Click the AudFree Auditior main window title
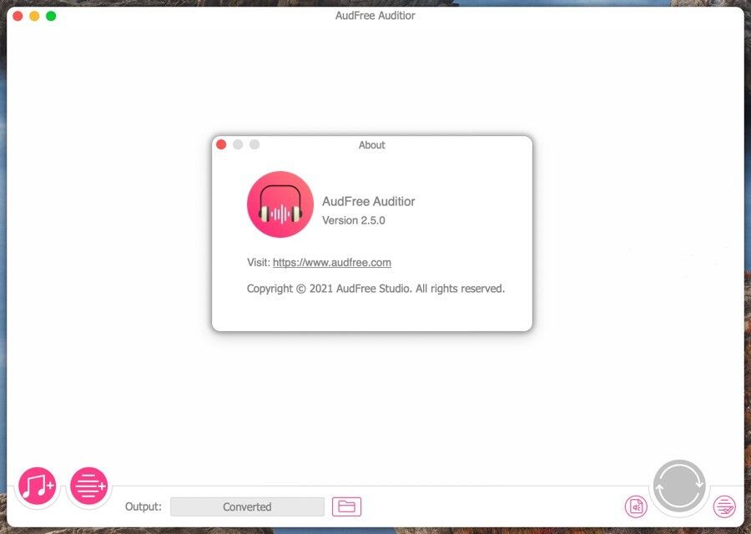This screenshot has height=534, width=751. pyautogui.click(x=375, y=16)
